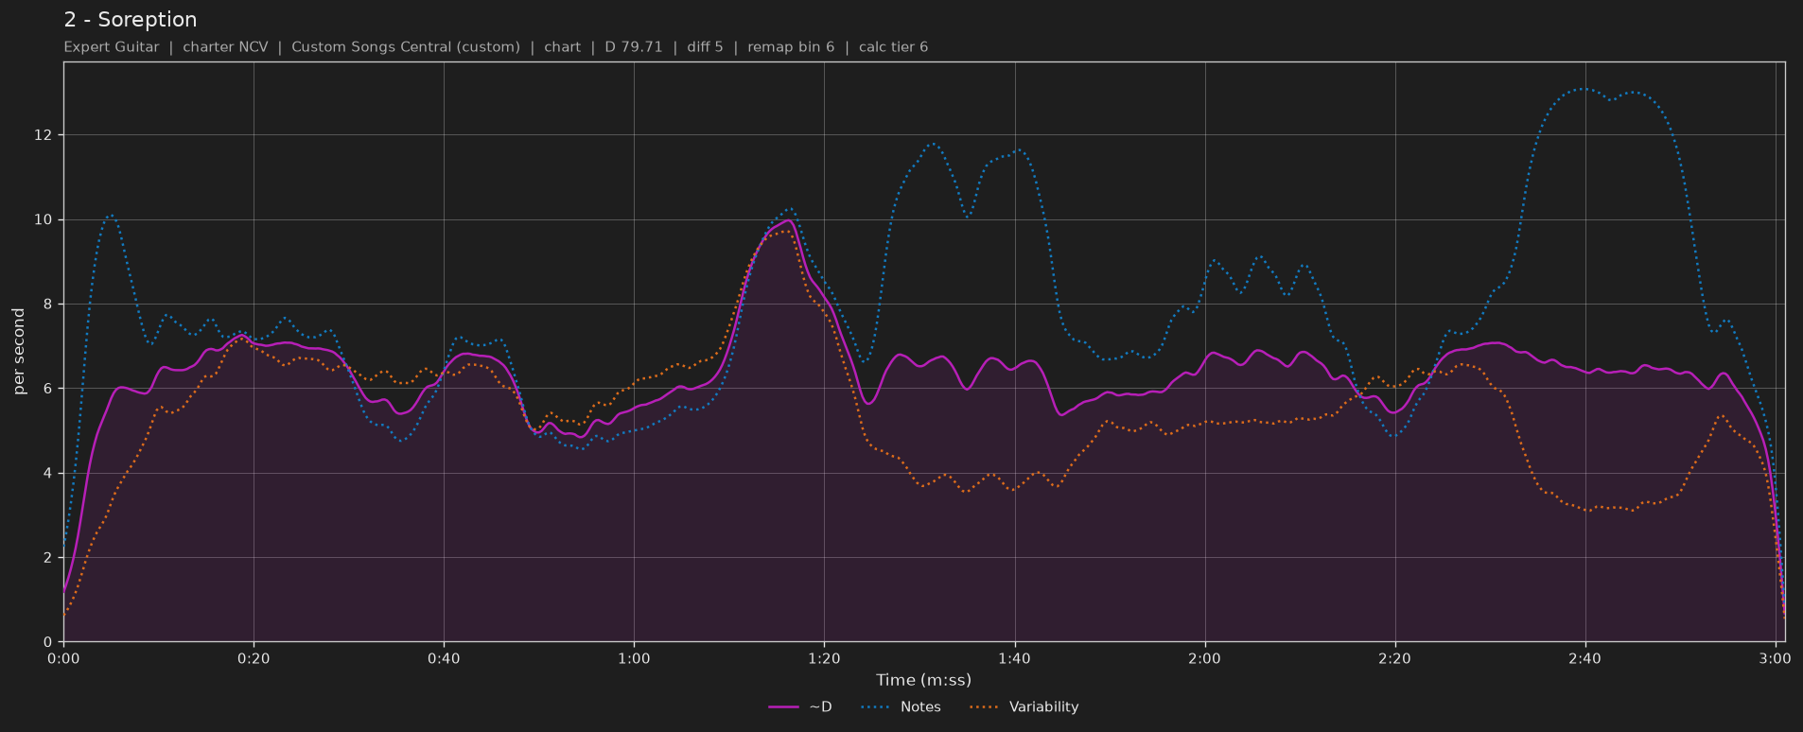The height and width of the screenshot is (732, 1803).
Task: Click the "D 79.71" value in the subtitle
Action: click(x=634, y=47)
